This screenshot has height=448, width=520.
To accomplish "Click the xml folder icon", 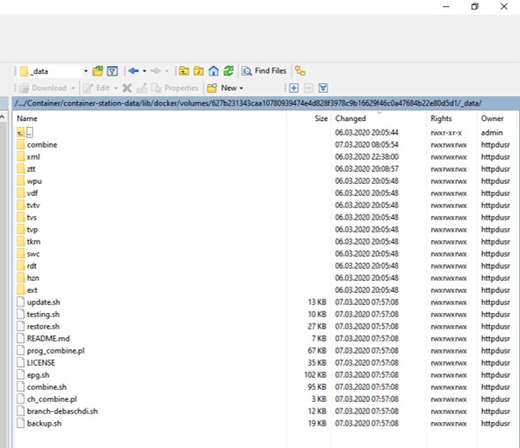I will (x=21, y=156).
